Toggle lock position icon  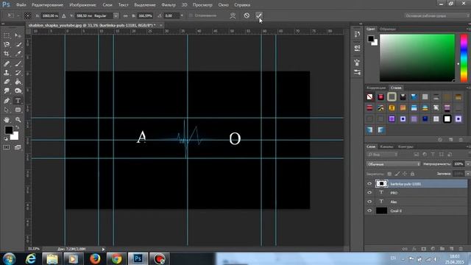(x=405, y=174)
